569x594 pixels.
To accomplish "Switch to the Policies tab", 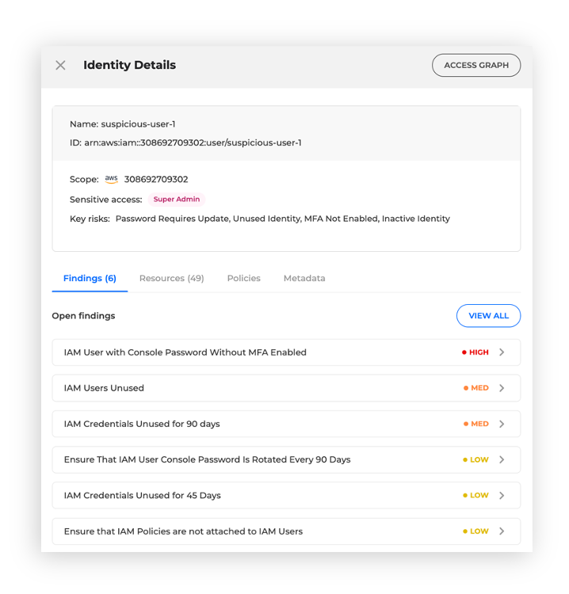I will 243,279.
